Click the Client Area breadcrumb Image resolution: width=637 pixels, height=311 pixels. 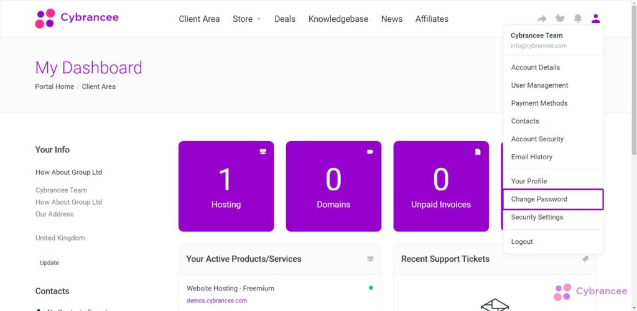(99, 86)
